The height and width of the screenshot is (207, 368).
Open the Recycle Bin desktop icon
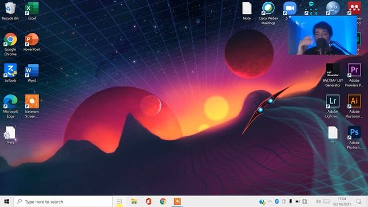(x=10, y=11)
